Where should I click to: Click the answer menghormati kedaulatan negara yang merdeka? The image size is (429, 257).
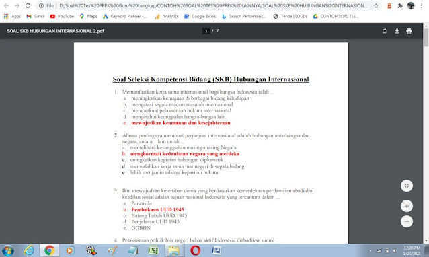pos(185,154)
